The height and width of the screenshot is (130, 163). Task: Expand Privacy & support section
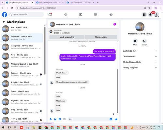[140, 68]
